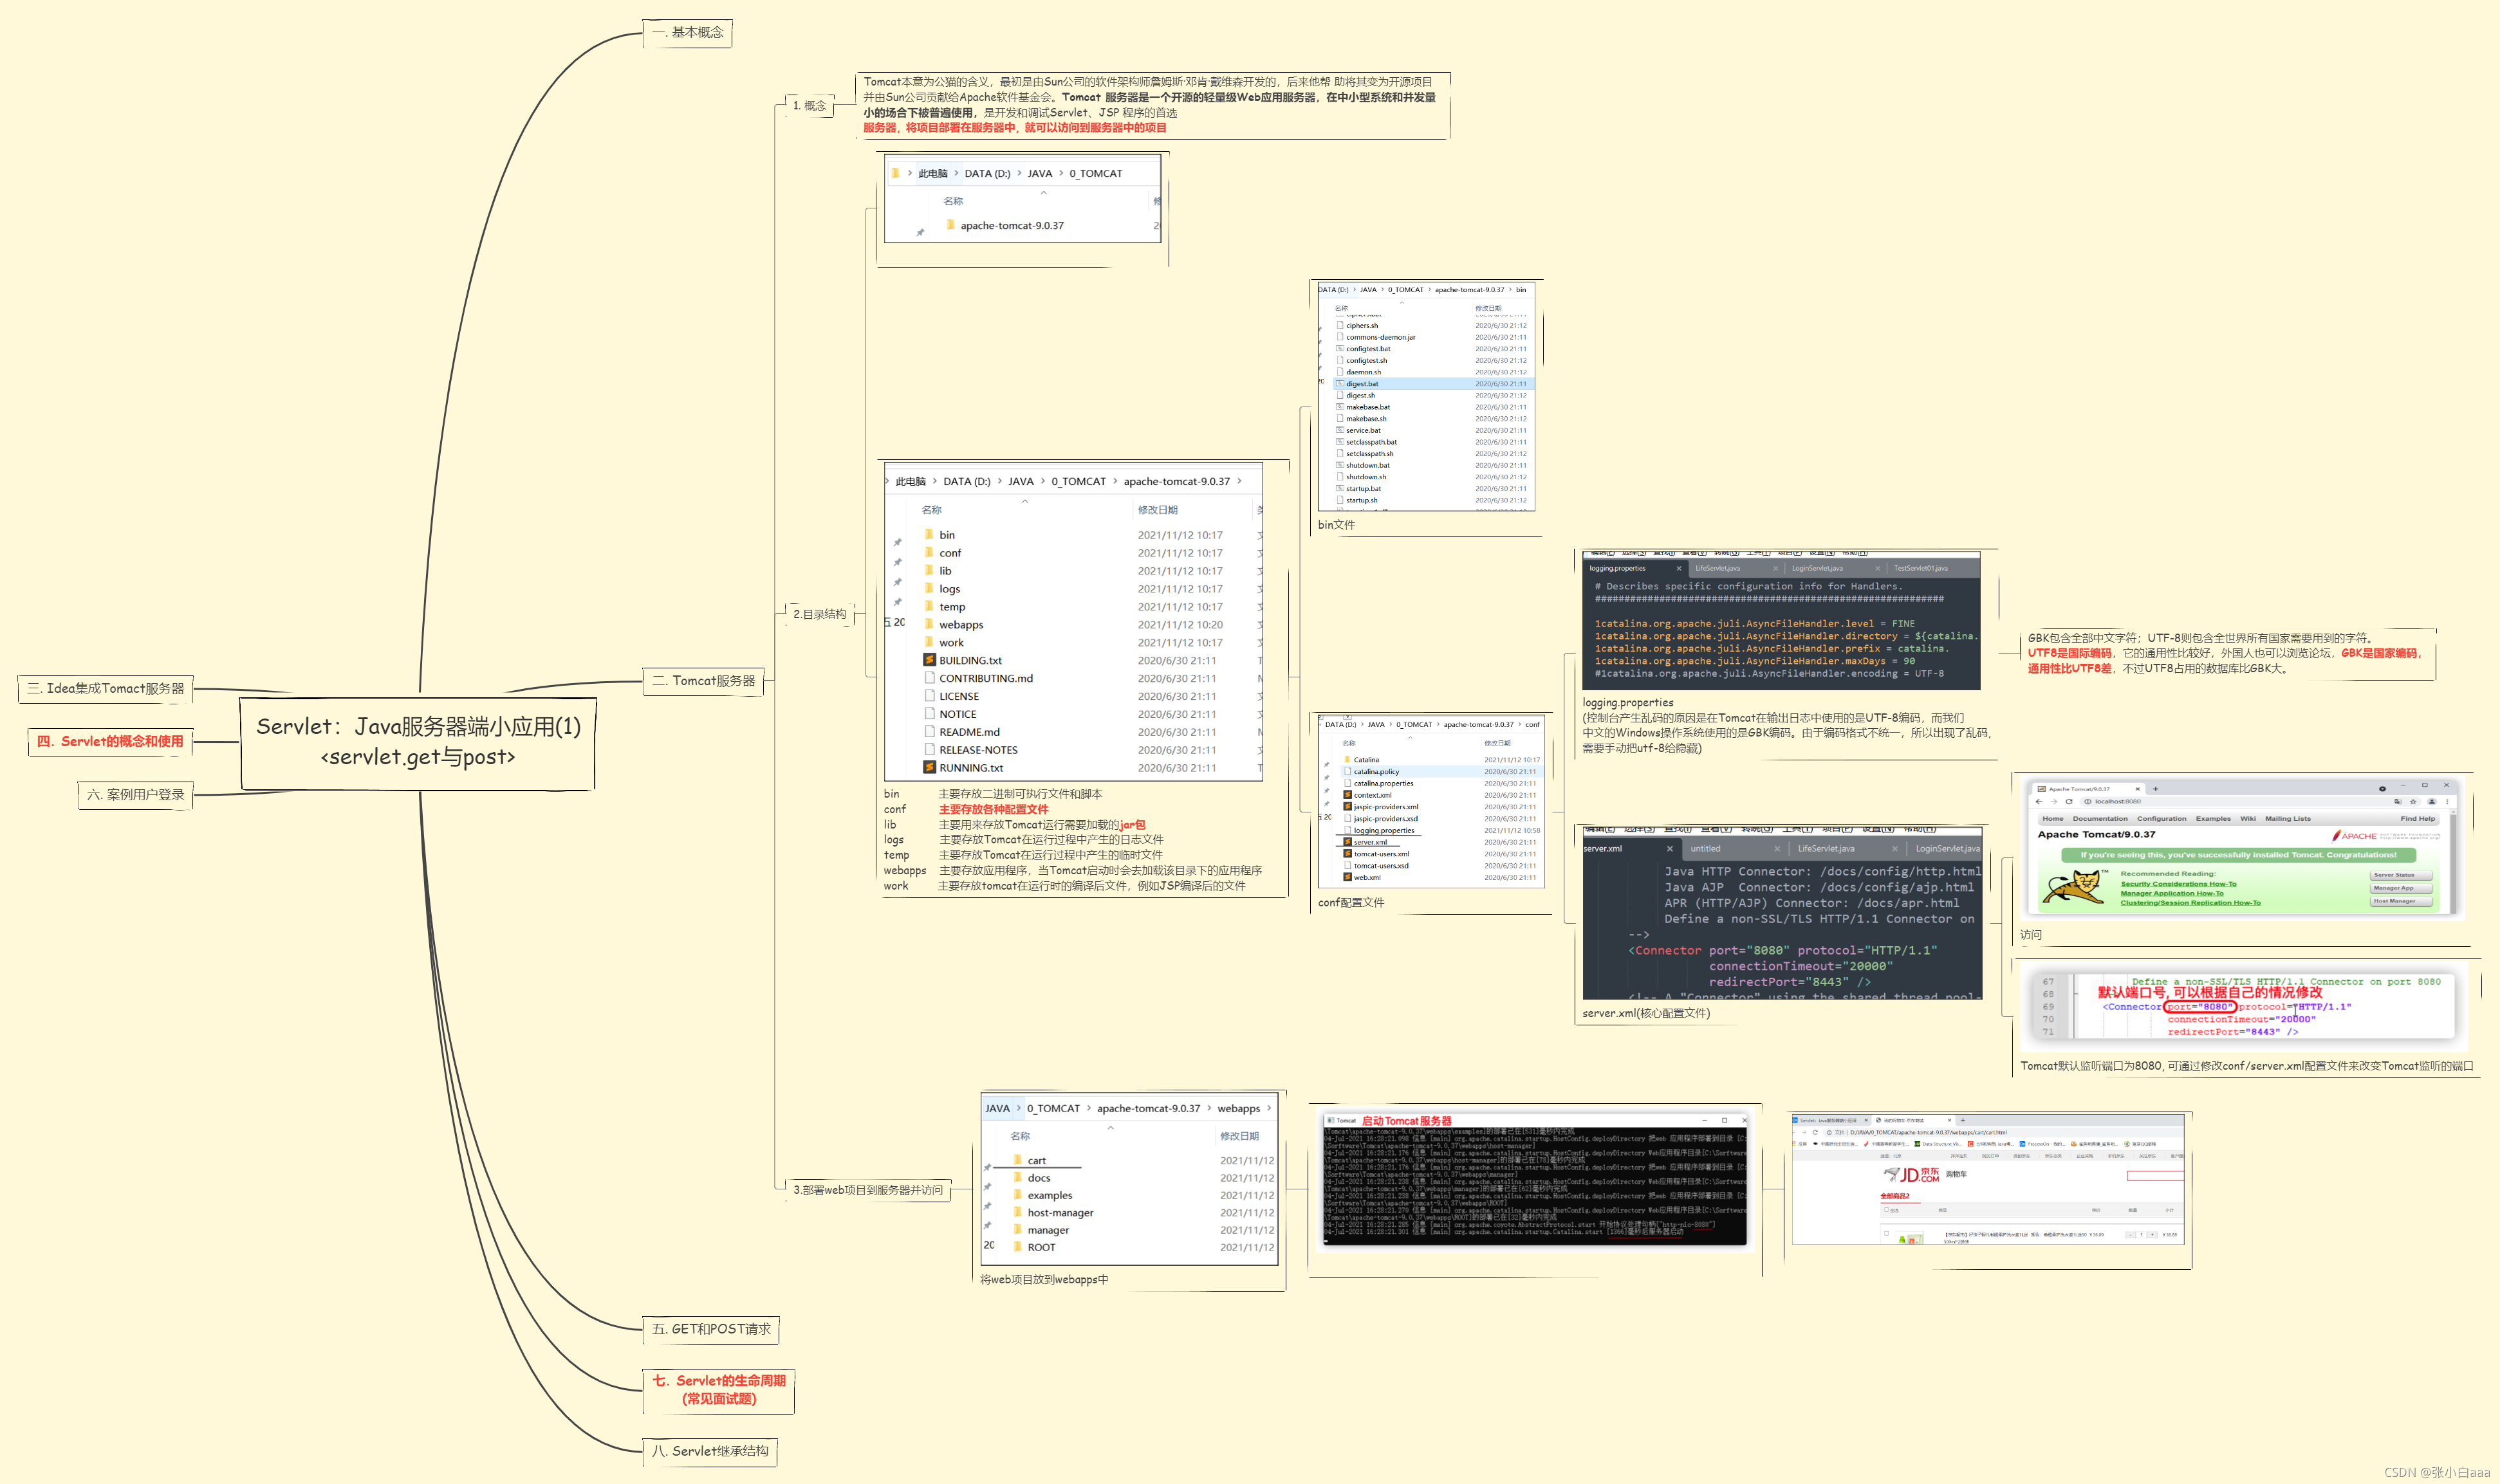Click the Manager App button
The width and height of the screenshot is (2500, 1484).
coord(2401,888)
